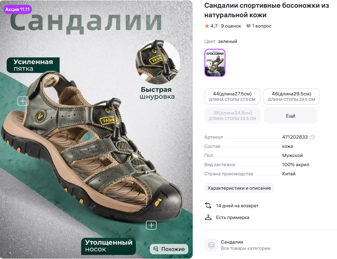Open Все товары категории link
The image size is (337, 259).
point(246,248)
